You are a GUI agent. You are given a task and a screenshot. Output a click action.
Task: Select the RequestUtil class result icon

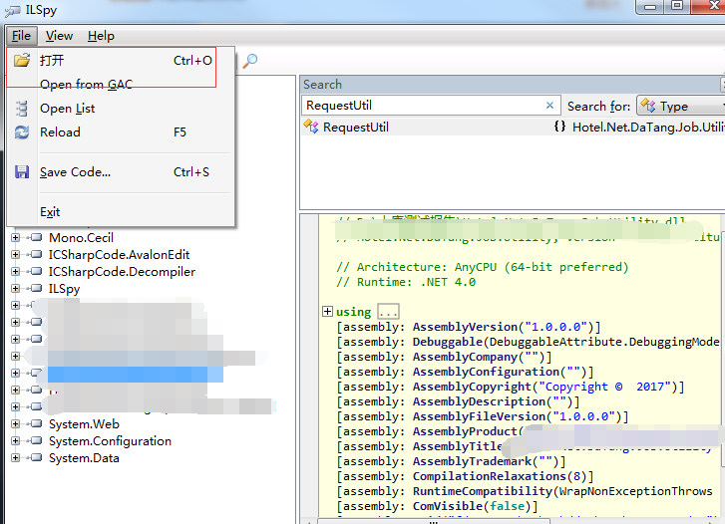(312, 128)
